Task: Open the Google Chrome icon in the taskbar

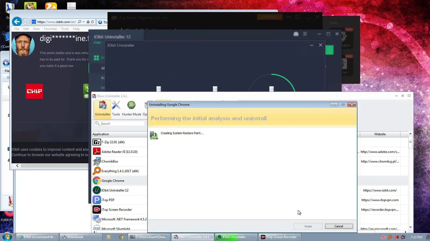Action: pos(121,237)
